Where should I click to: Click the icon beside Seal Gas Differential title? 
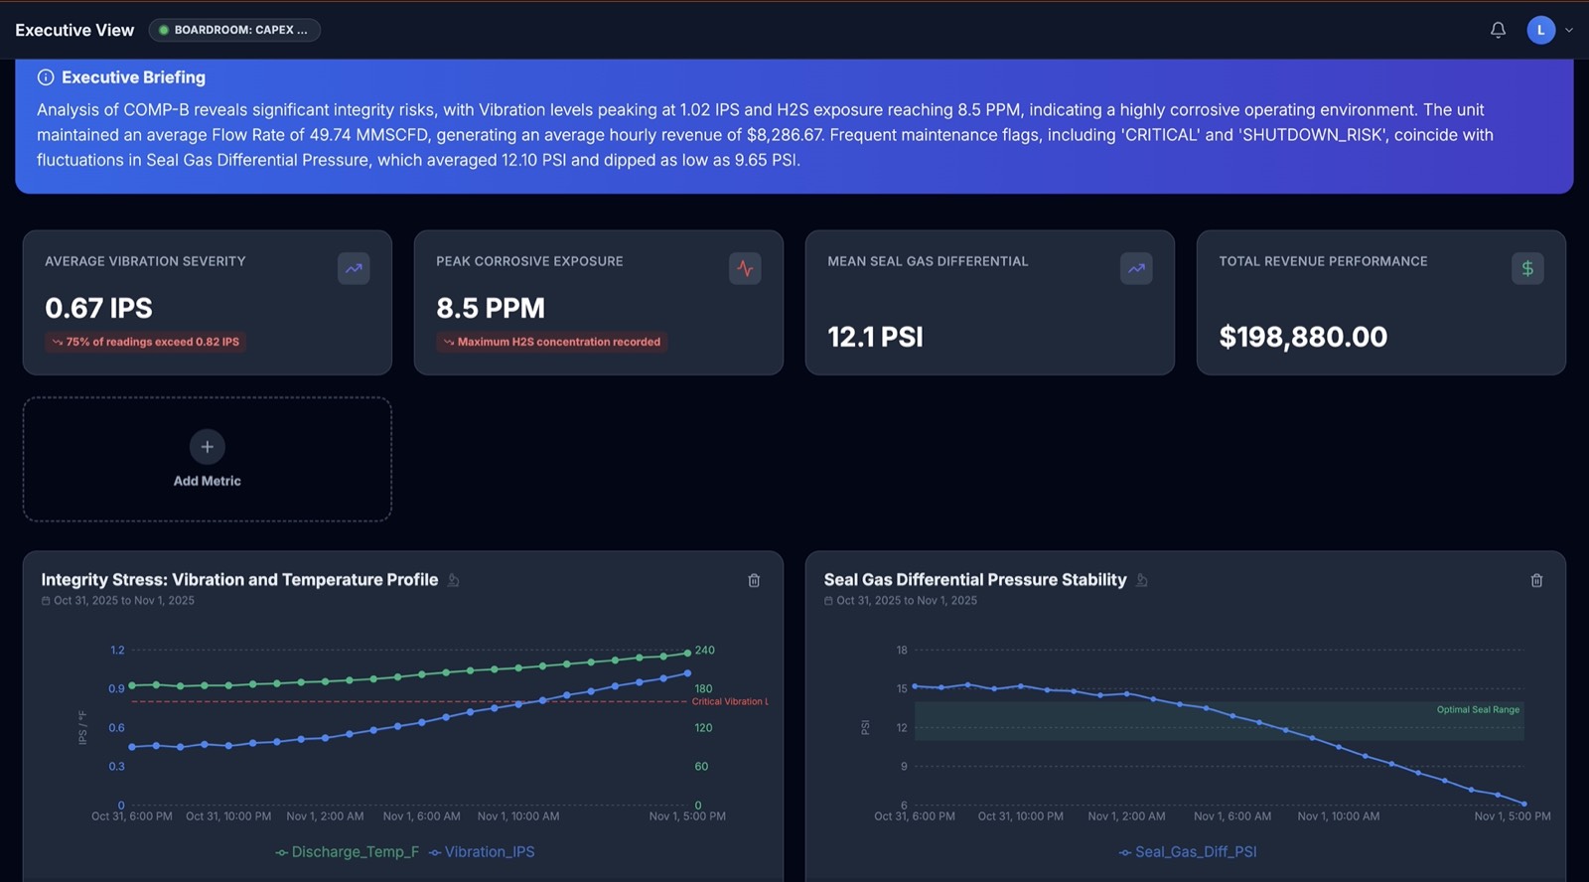(x=1142, y=580)
